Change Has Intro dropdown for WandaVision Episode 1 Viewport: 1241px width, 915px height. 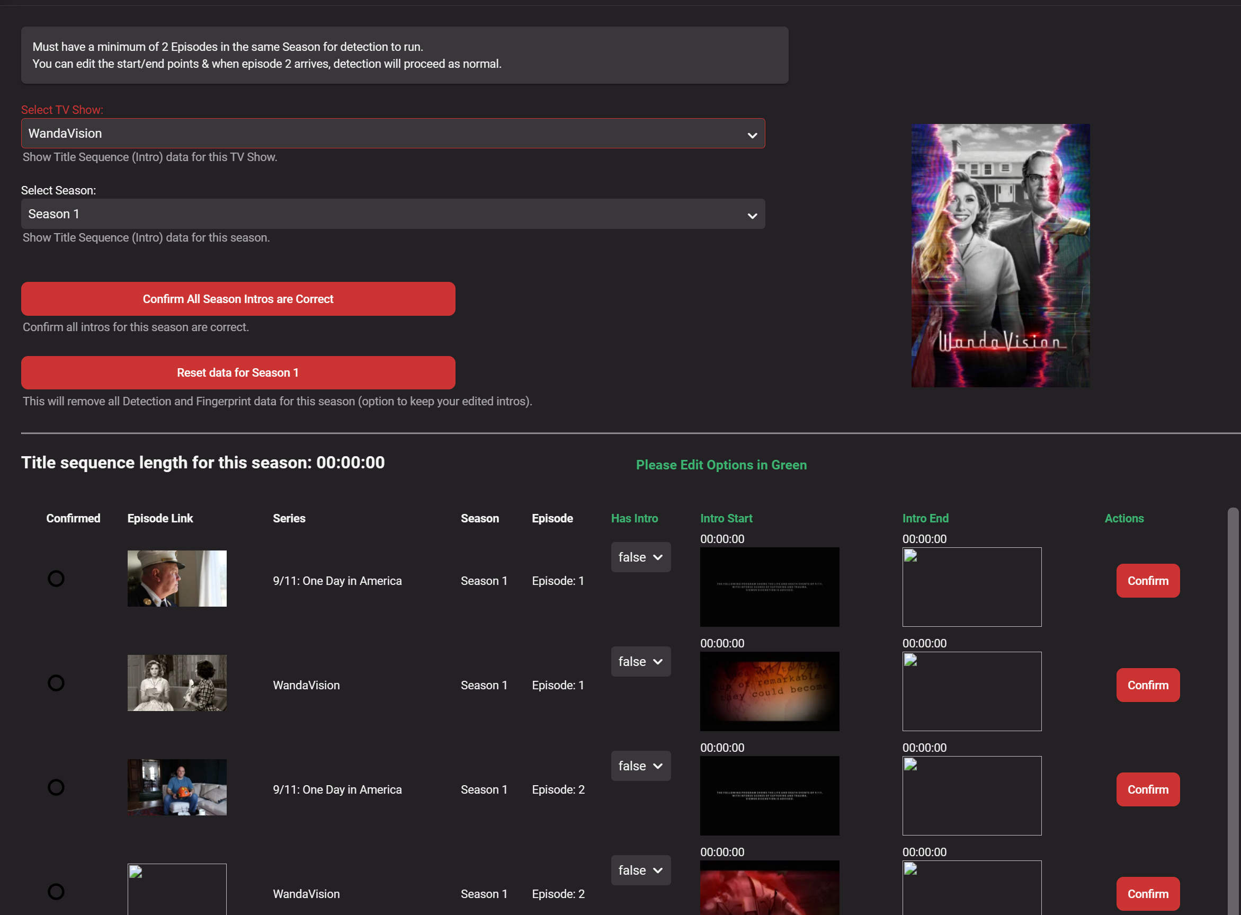641,661
